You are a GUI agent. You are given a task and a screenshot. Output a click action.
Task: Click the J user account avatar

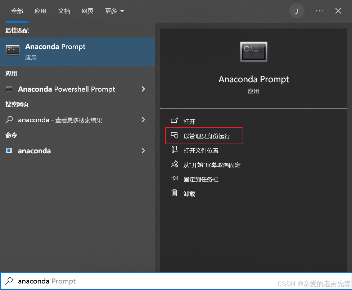click(x=297, y=11)
